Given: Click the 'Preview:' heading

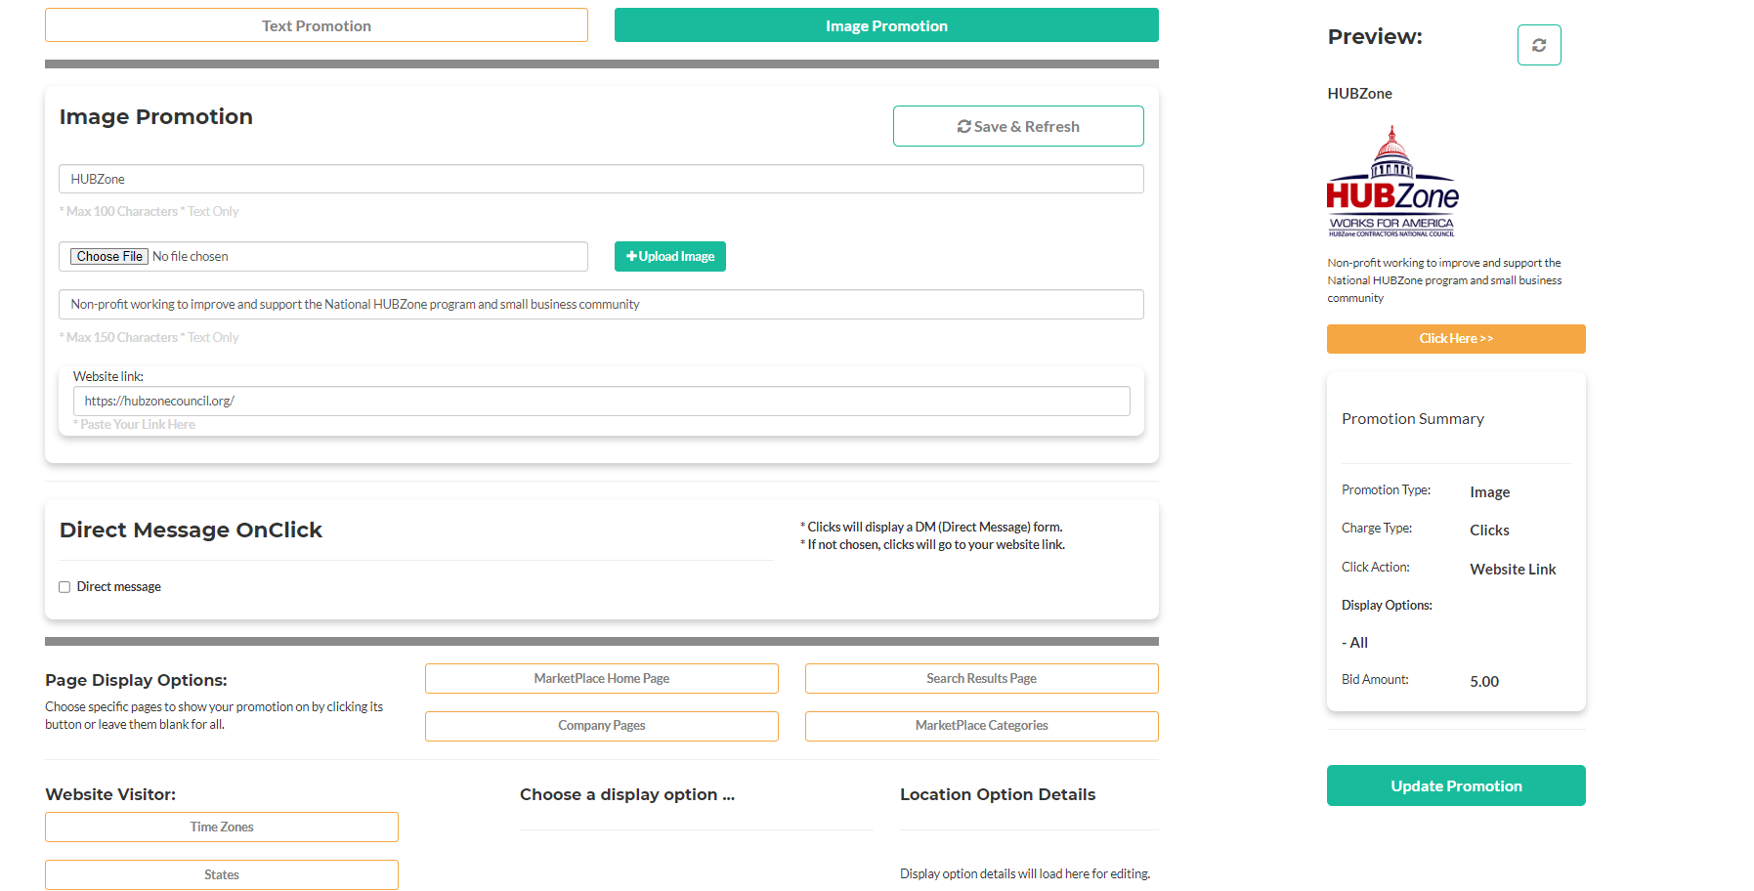Looking at the screenshot, I should pos(1375,36).
